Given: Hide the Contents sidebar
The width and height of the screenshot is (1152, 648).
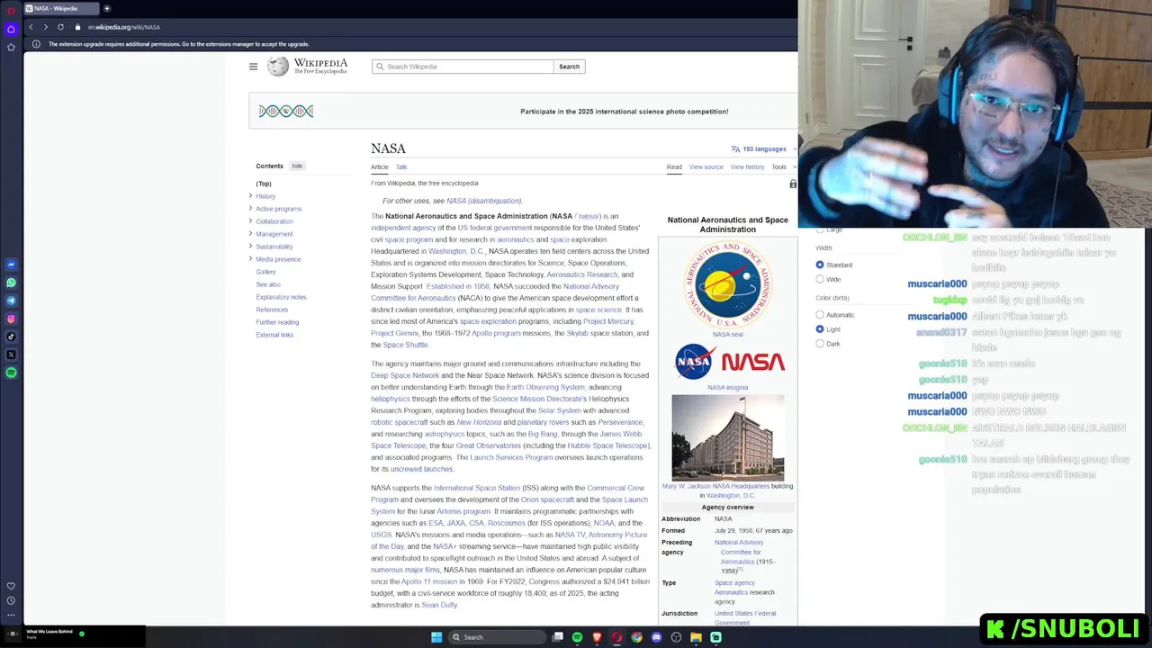Looking at the screenshot, I should click(297, 166).
